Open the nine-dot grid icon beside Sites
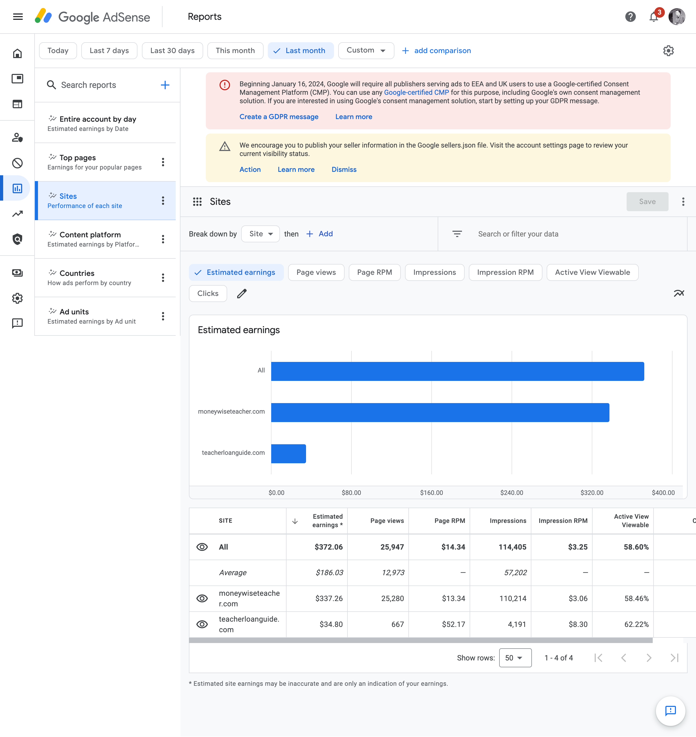Viewport: 696px width, 737px height. (x=197, y=201)
